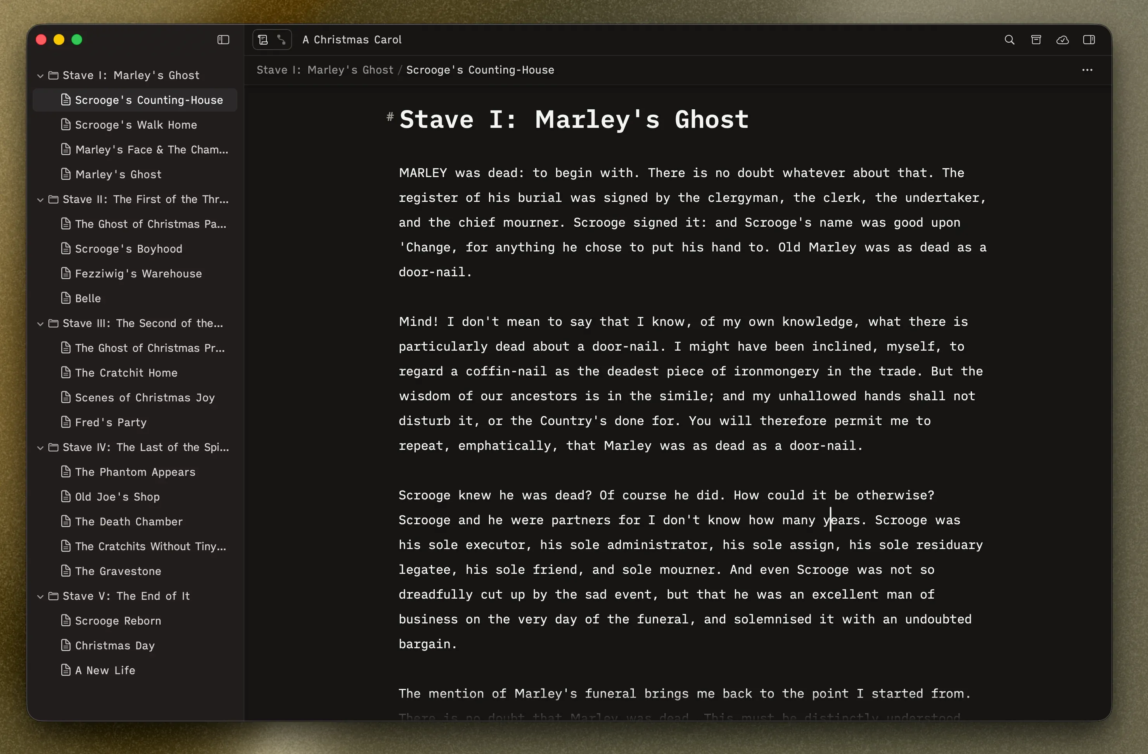Viewport: 1148px width, 754px height.
Task: Go to Stave I: Marley's Ghost breadcrumb
Action: [325, 70]
